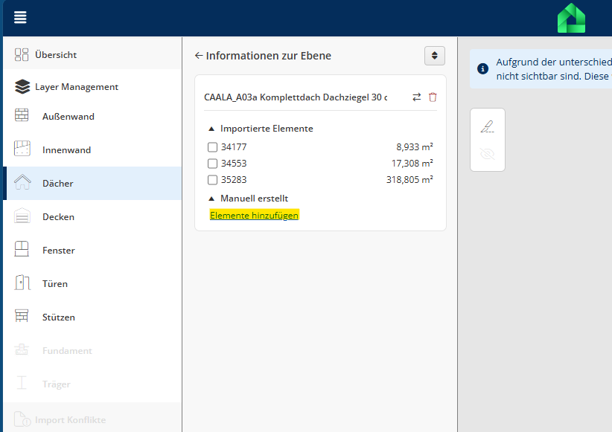Open the Übersicht overview page

coord(92,54)
